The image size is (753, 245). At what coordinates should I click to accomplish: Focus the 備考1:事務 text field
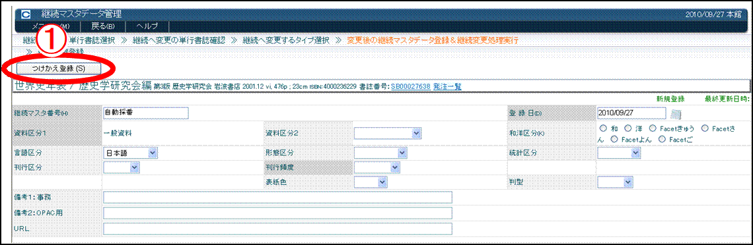[x=277, y=197]
